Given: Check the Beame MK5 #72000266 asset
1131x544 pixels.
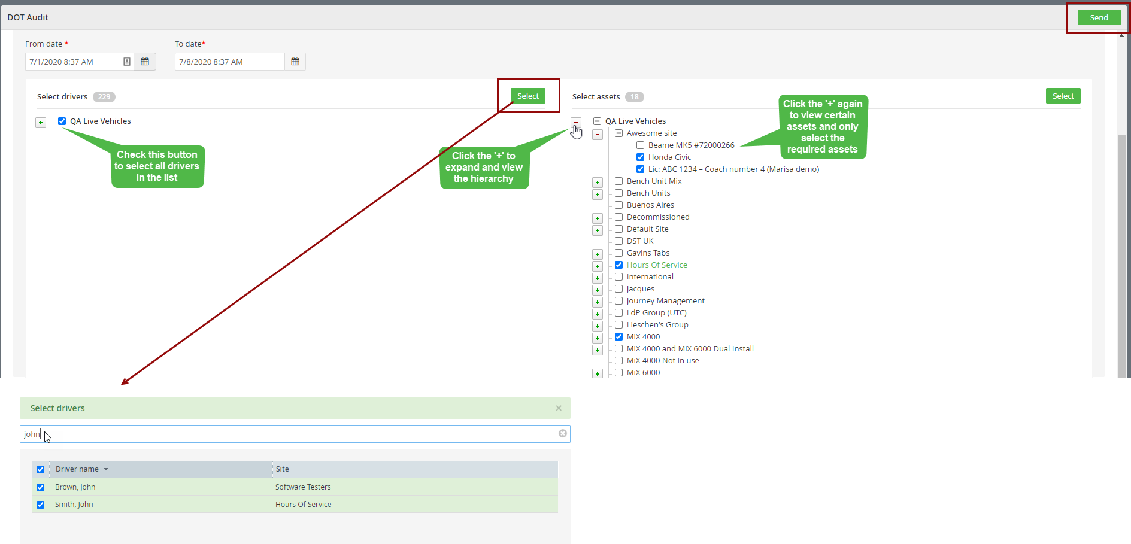Looking at the screenshot, I should pyautogui.click(x=641, y=145).
